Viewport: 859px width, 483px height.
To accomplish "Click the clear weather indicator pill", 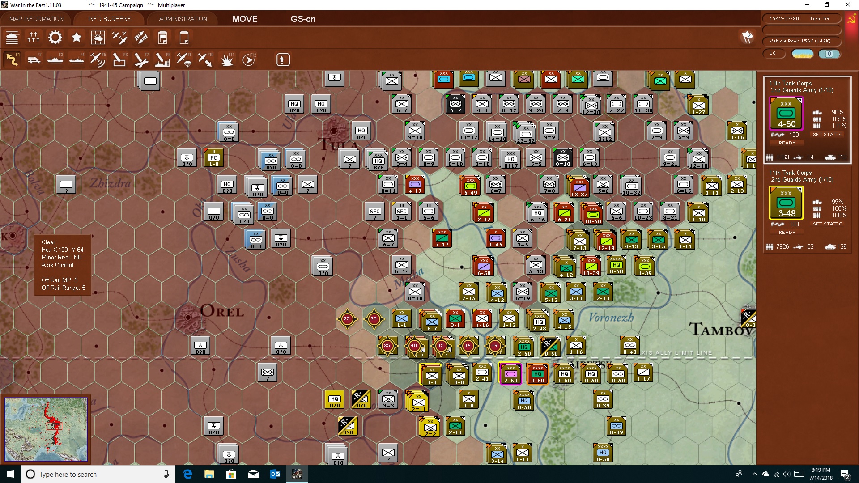I will coord(803,54).
